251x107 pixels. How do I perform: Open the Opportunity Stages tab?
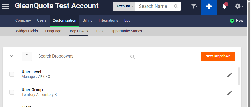click(x=126, y=31)
